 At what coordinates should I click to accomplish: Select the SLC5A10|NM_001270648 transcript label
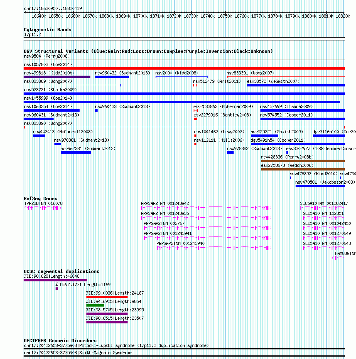[x=327, y=243]
